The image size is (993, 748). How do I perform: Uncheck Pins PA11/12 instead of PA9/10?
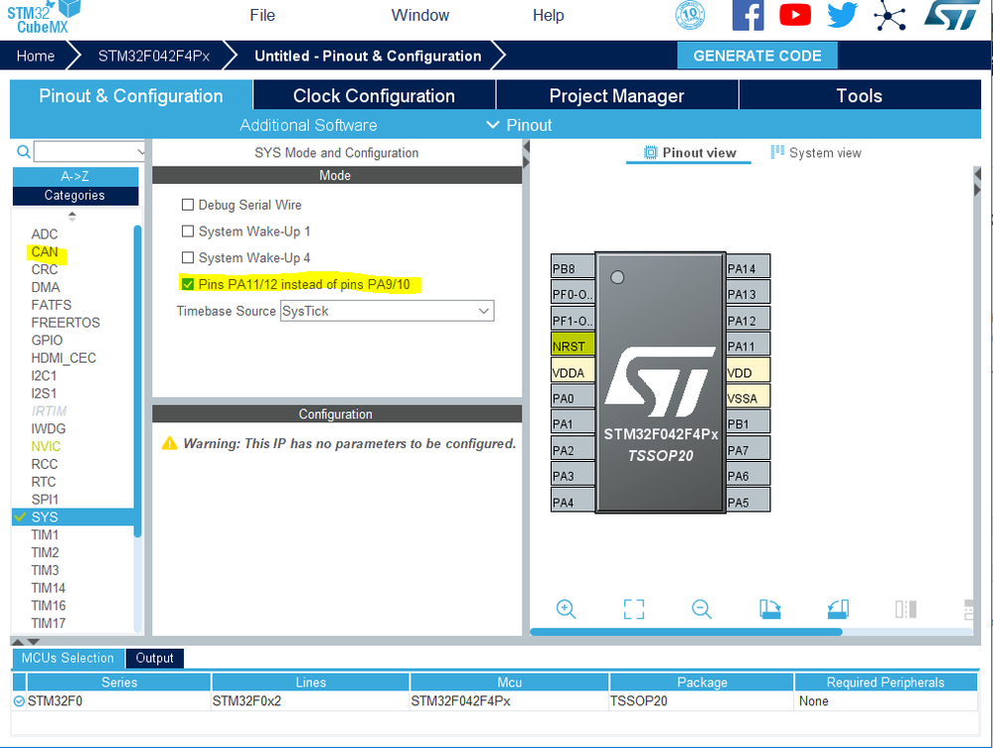point(188,284)
